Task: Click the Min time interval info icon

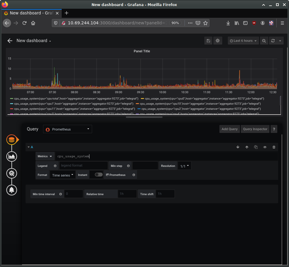Action: tap(61, 194)
